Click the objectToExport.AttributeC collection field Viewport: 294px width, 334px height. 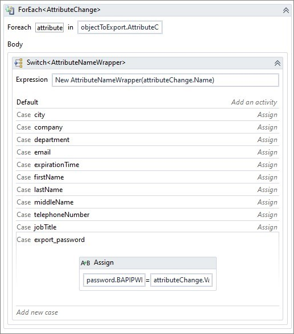[x=120, y=27]
